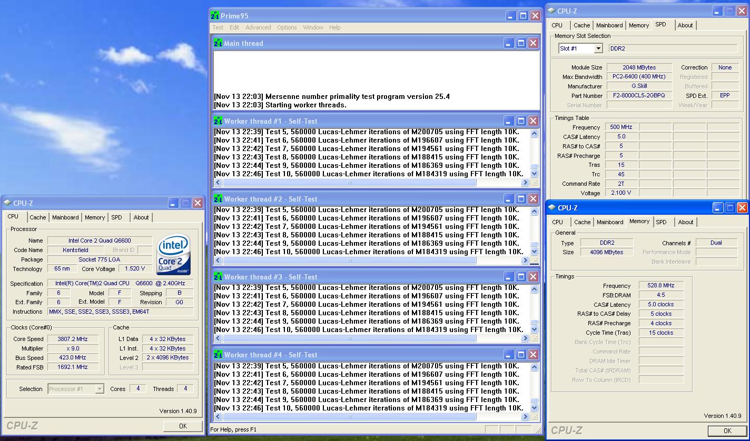
Task: Switch to SPD tab in CPU-Z window with Intel logo
Action: (x=117, y=217)
